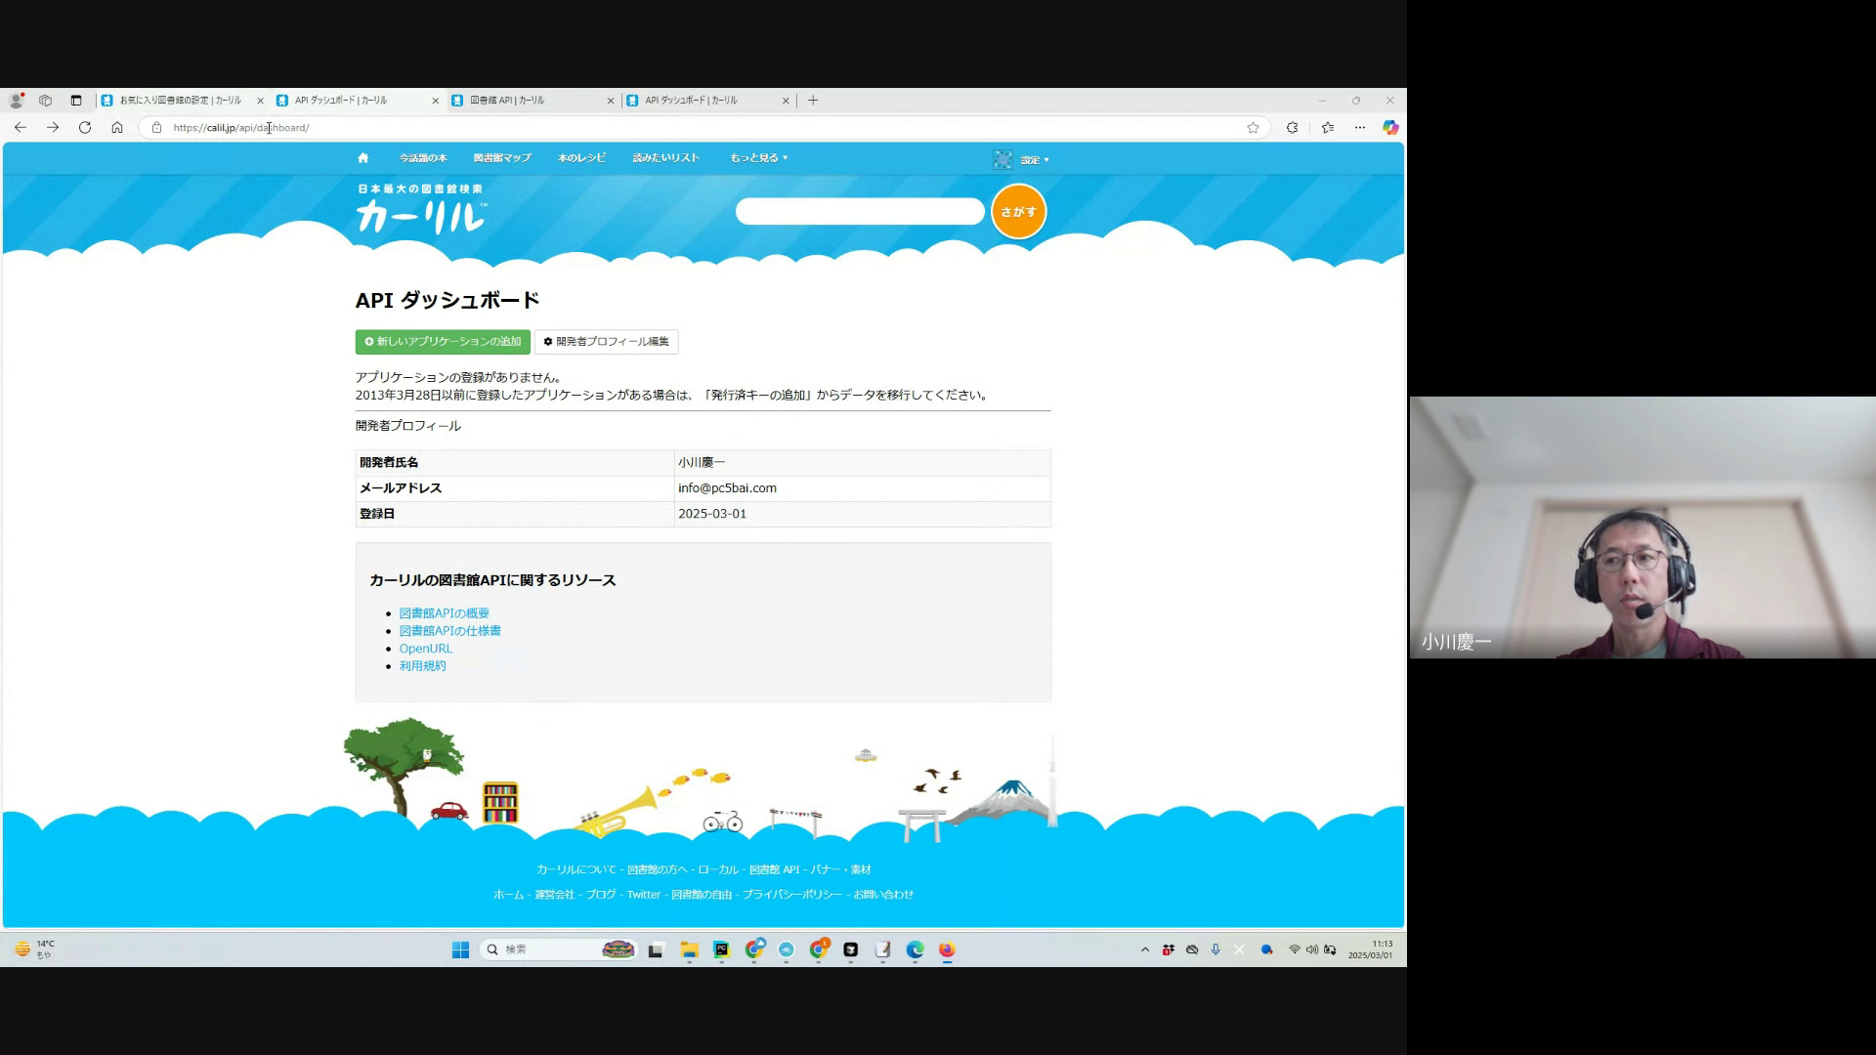Refresh the page with the reload icon
The width and height of the screenshot is (1876, 1055).
point(85,128)
